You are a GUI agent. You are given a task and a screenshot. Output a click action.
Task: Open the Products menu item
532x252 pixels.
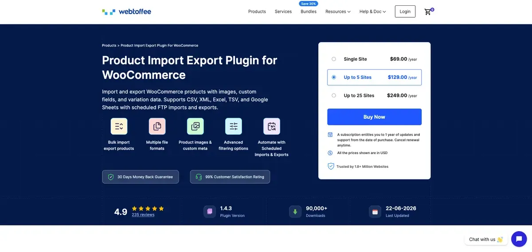(257, 12)
